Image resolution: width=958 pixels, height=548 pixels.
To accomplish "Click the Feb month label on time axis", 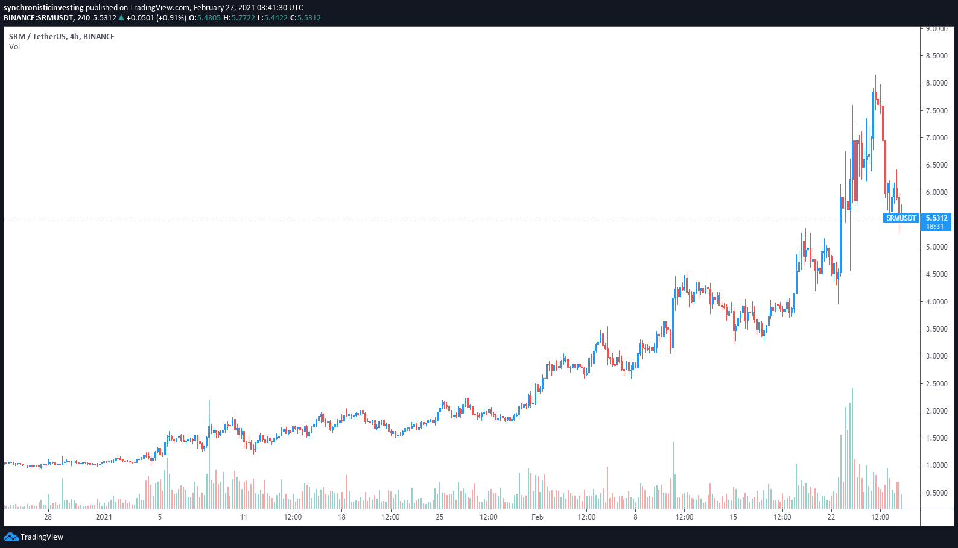I will 538,517.
